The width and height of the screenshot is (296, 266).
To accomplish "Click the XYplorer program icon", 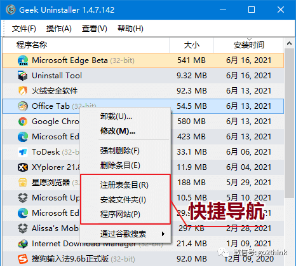I will point(23,167).
